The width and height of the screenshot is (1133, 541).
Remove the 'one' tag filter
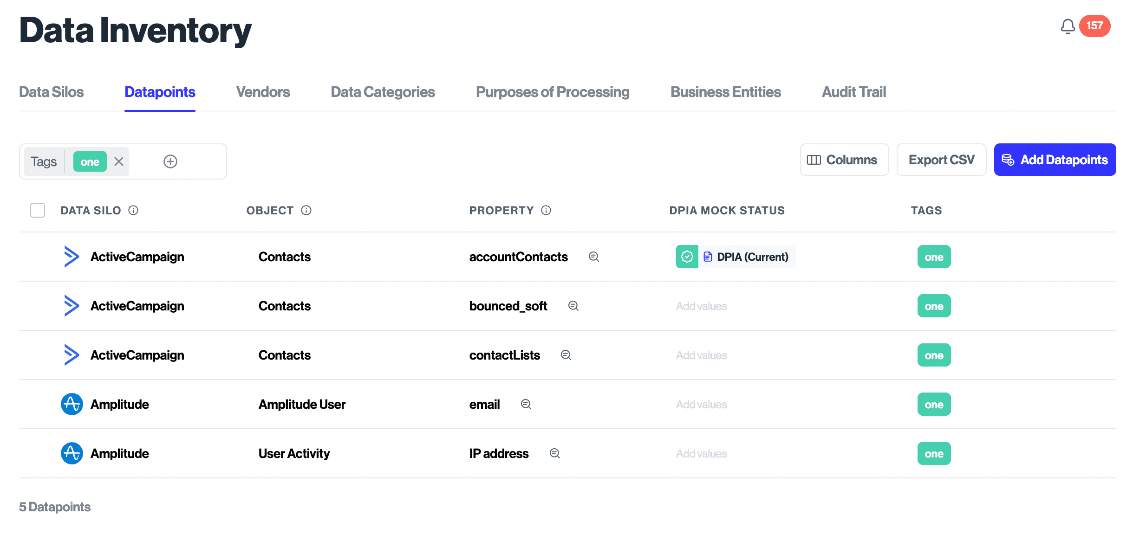click(119, 161)
